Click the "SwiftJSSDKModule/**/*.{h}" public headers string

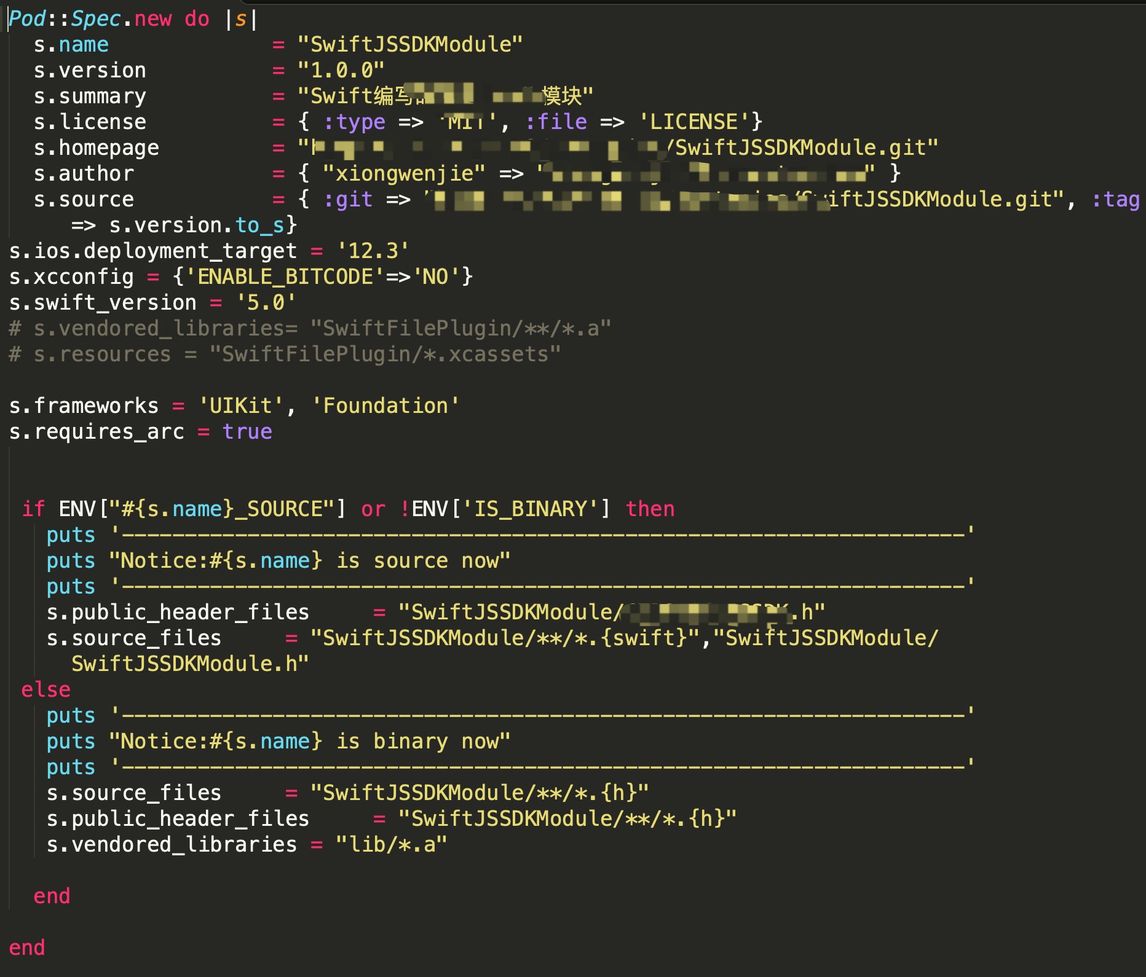tap(567, 819)
